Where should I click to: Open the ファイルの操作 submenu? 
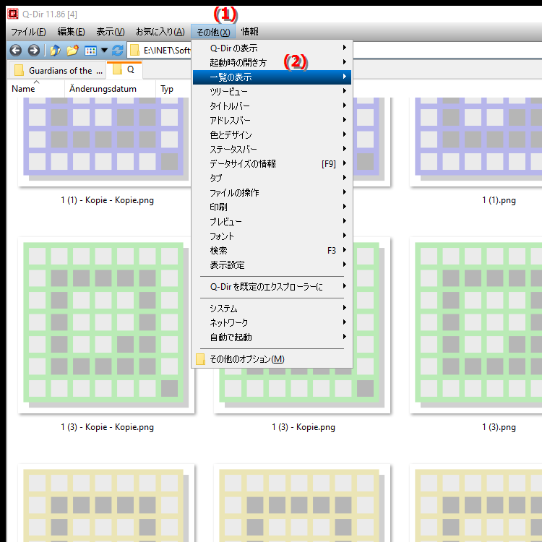pyautogui.click(x=272, y=193)
